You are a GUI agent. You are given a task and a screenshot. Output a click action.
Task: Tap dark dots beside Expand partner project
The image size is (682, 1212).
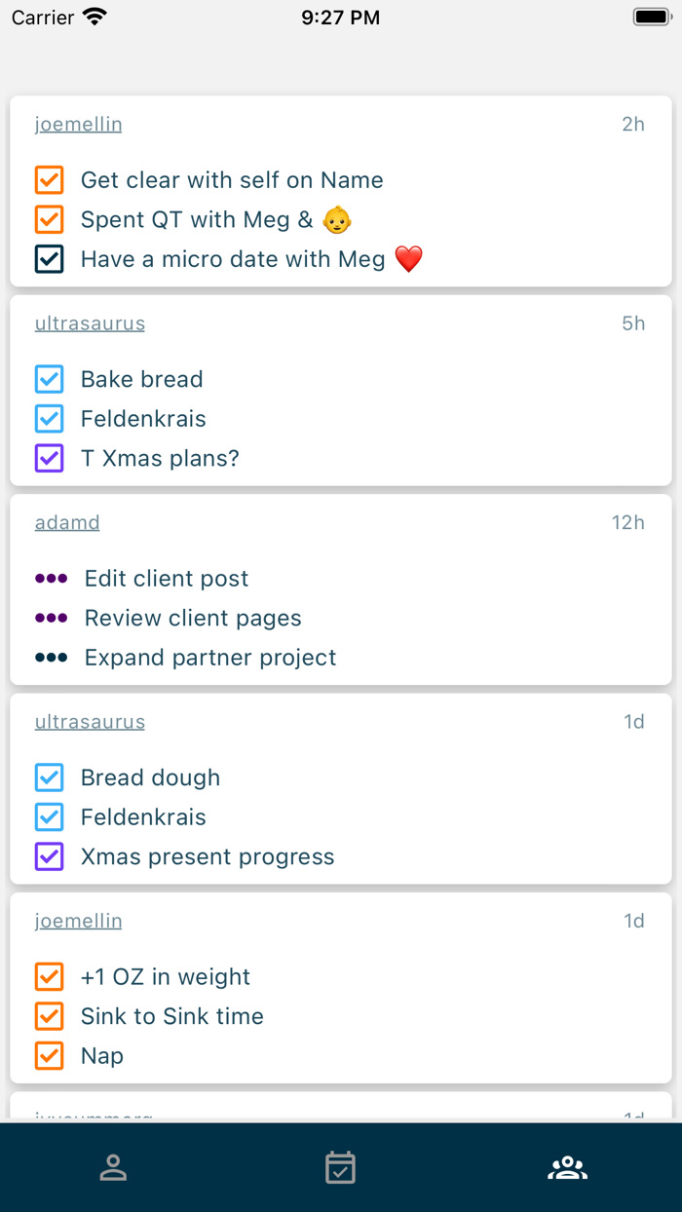tap(52, 659)
